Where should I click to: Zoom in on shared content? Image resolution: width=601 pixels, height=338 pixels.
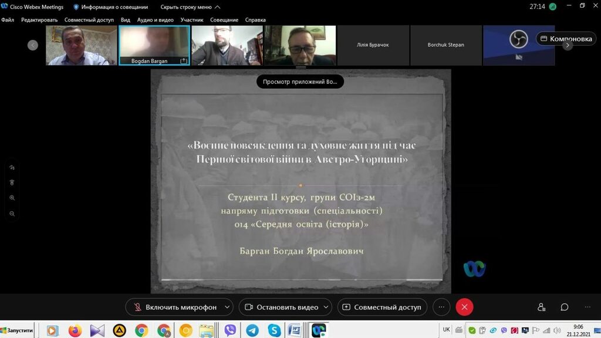pyautogui.click(x=12, y=198)
